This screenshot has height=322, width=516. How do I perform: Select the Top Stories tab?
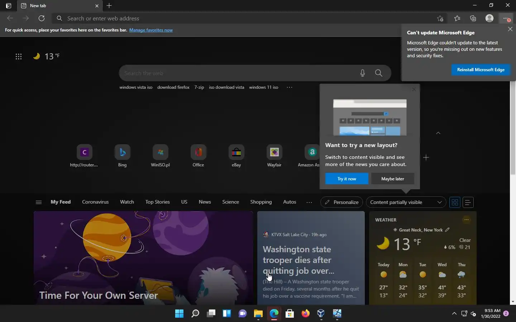click(x=157, y=202)
